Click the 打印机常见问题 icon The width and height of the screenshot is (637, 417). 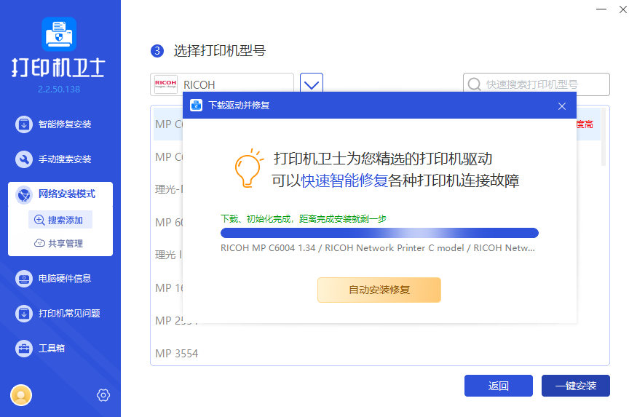coord(24,314)
